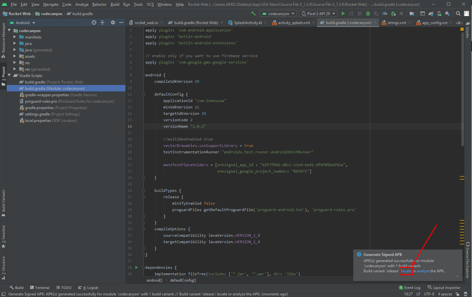Show hidden editor tabs list dropdown
The width and height of the screenshot is (472, 297).
[x=459, y=23]
